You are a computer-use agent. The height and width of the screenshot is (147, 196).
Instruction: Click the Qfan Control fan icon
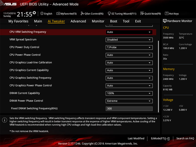click(x=82, y=13)
